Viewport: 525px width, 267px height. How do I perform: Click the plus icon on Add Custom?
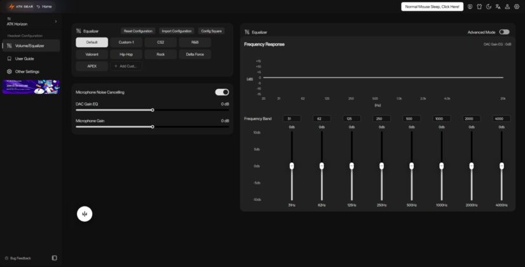click(116, 66)
